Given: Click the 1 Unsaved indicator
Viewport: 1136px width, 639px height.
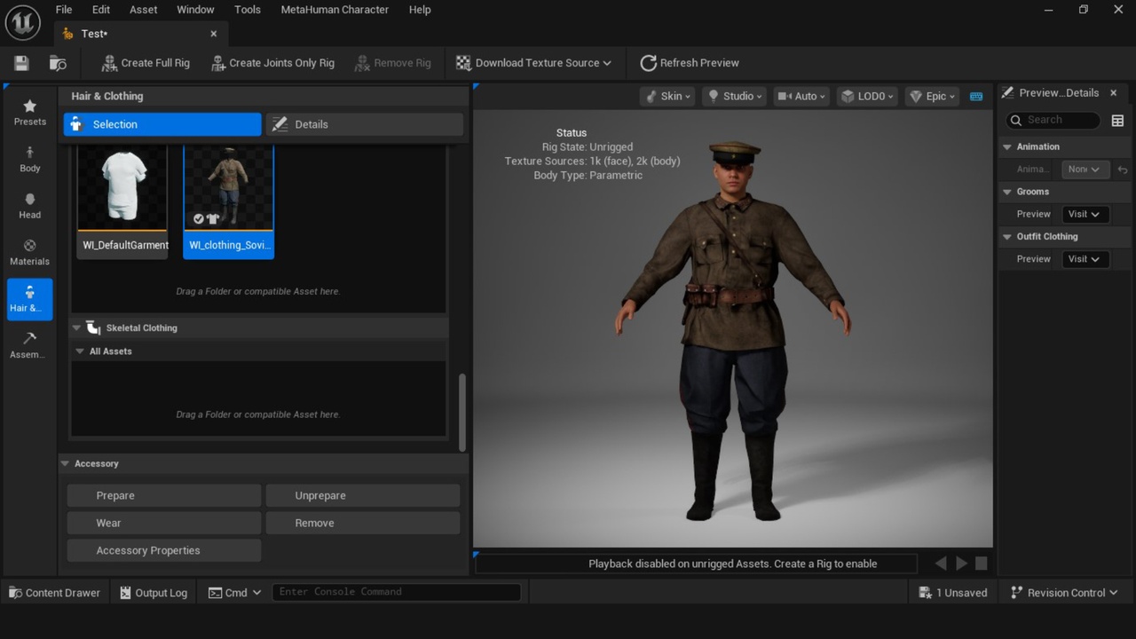Looking at the screenshot, I should click(953, 593).
